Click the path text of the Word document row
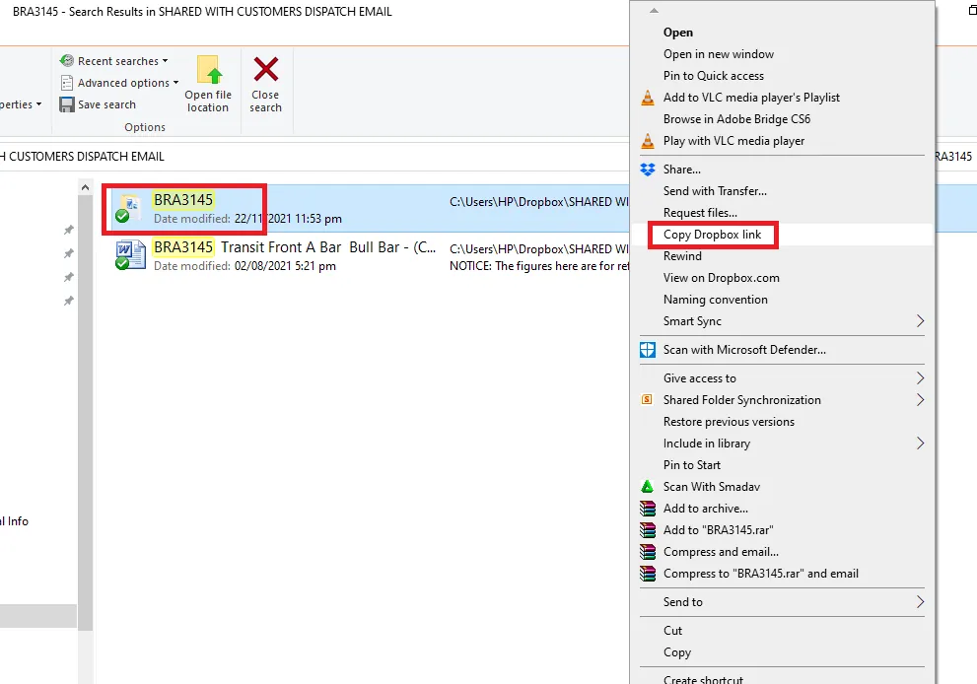The height and width of the screenshot is (684, 977). click(539, 249)
